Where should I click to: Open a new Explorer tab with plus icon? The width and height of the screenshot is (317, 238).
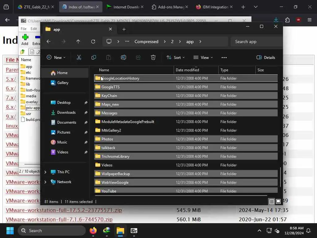point(124,29)
